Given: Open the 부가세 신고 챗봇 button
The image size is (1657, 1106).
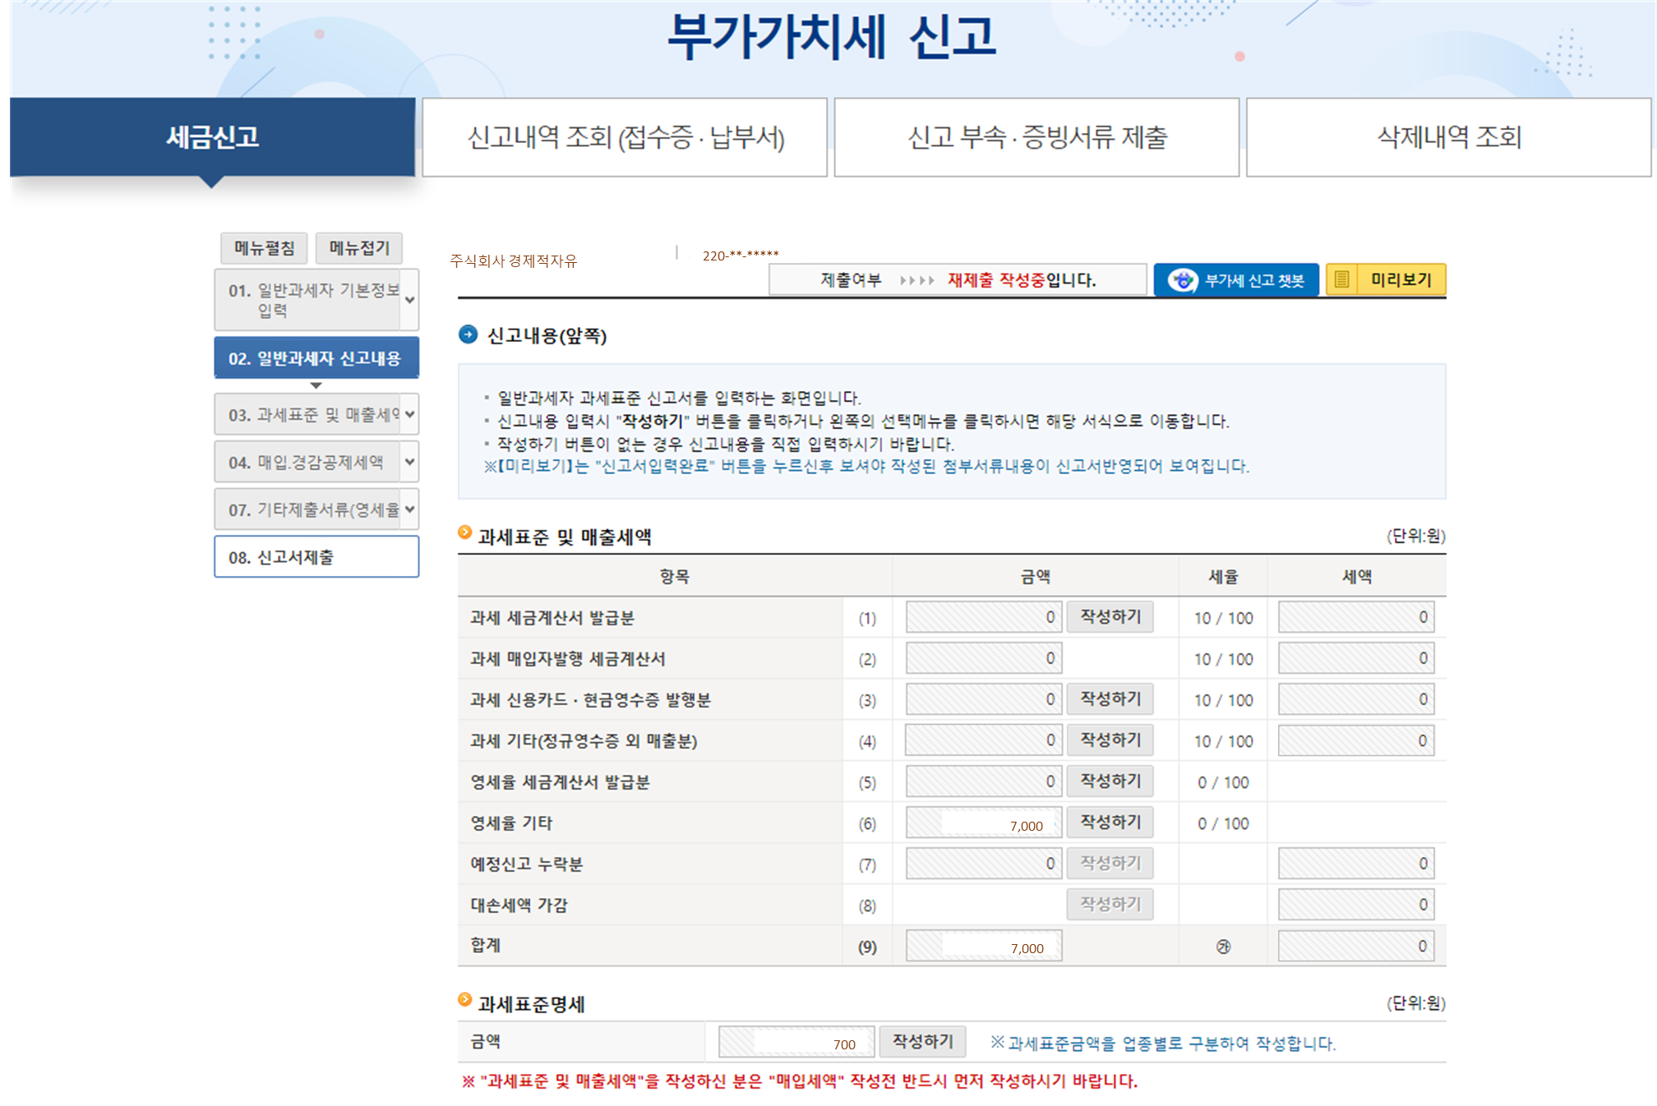Looking at the screenshot, I should pos(1253,280).
